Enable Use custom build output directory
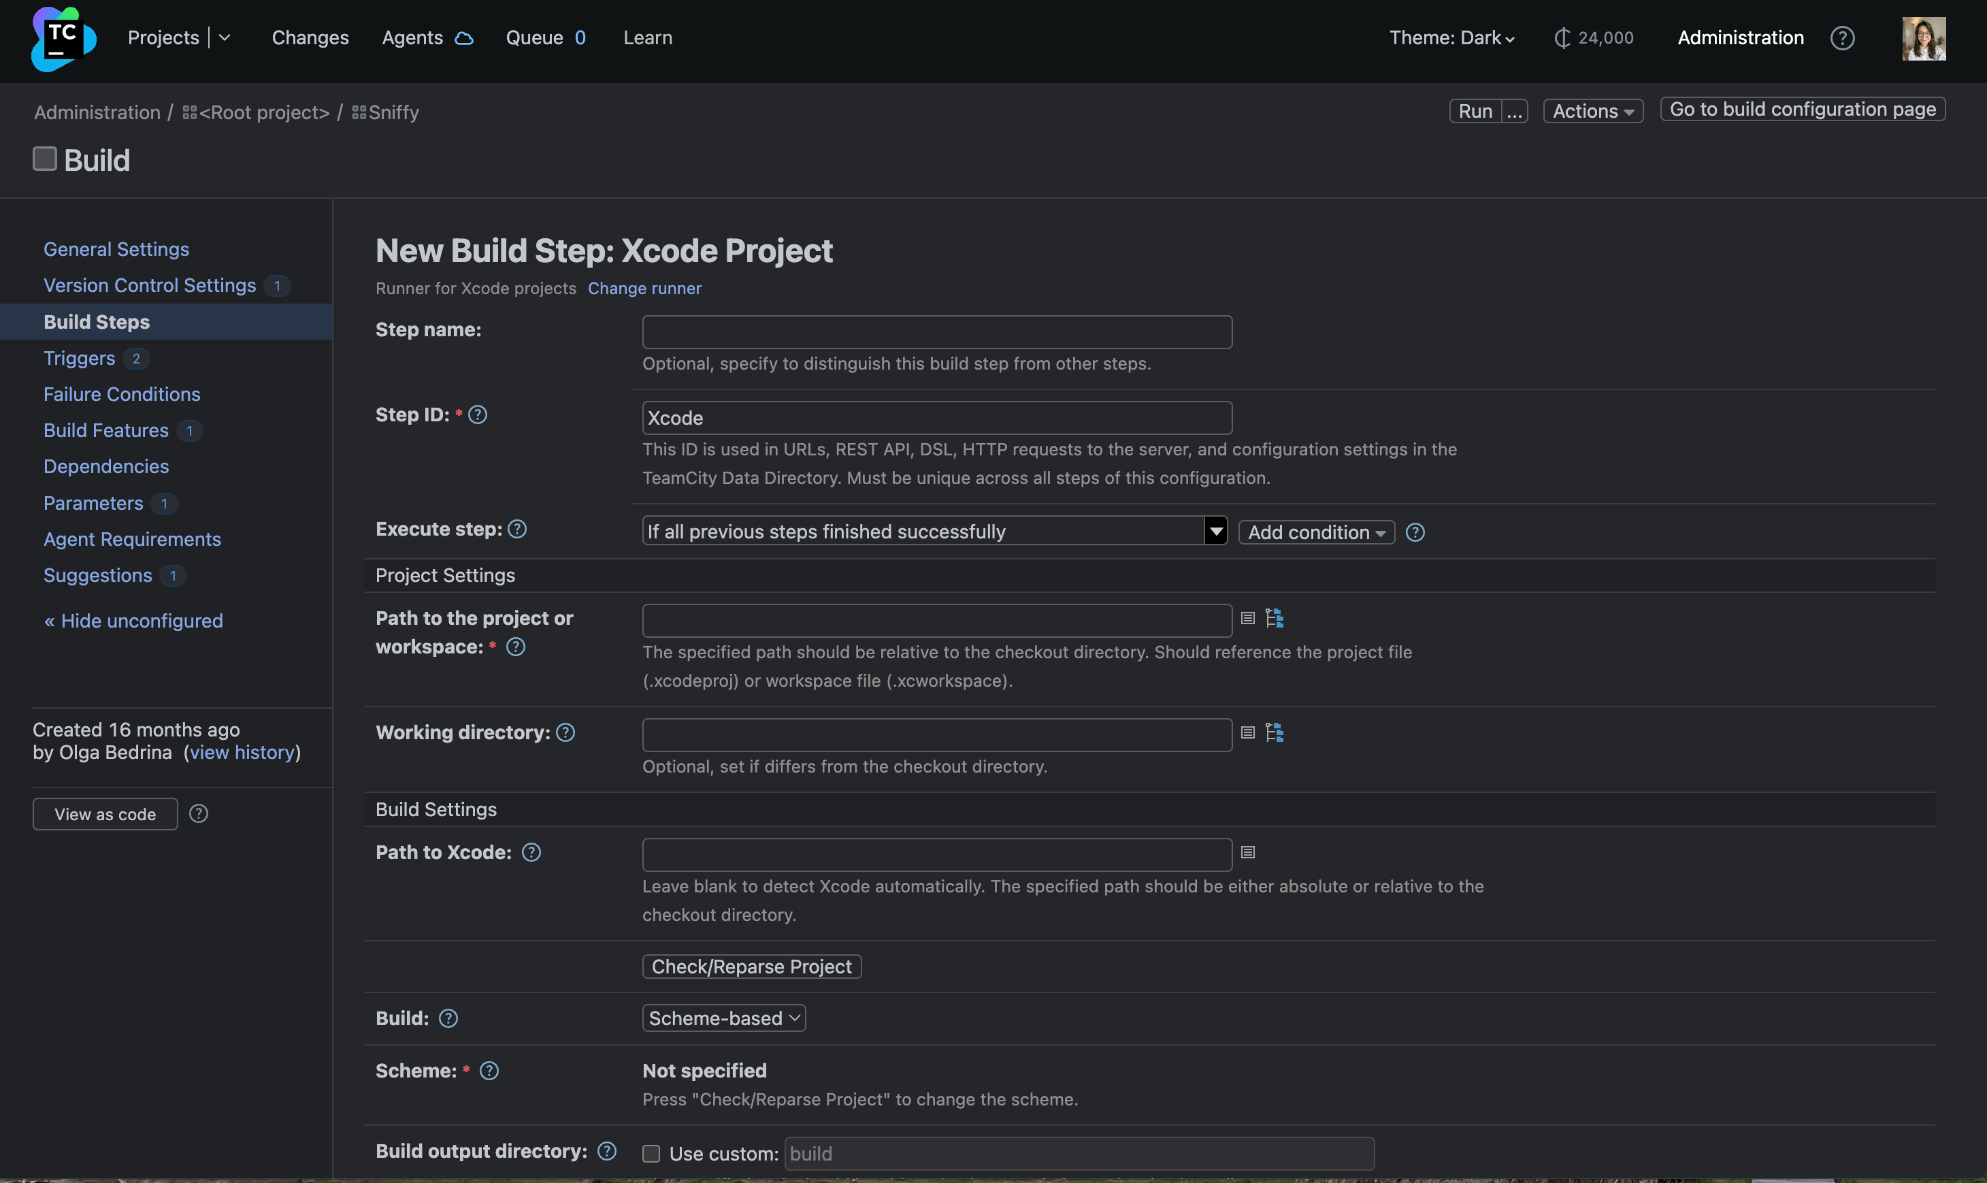The height and width of the screenshot is (1183, 1987). 651,1152
